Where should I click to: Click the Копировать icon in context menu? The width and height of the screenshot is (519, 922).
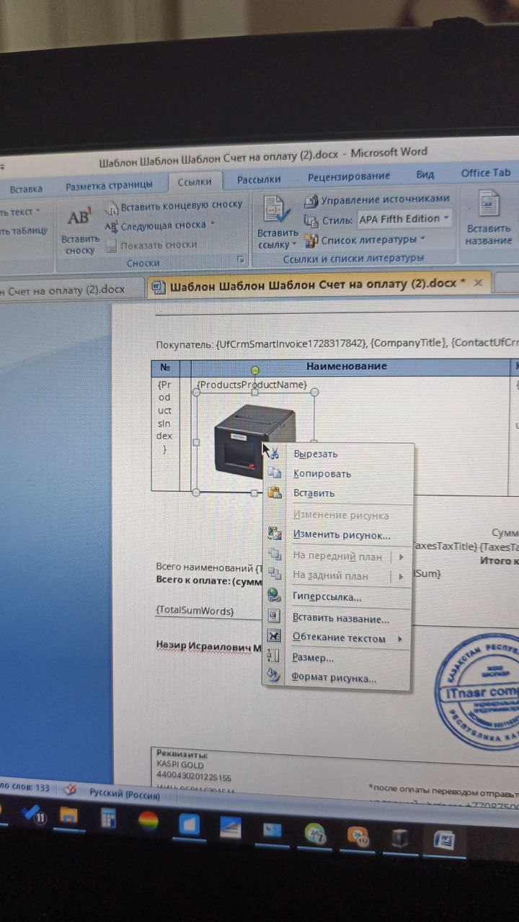tap(274, 473)
